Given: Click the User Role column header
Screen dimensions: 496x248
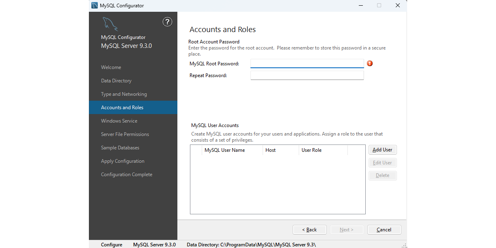Looking at the screenshot, I should [x=312, y=150].
